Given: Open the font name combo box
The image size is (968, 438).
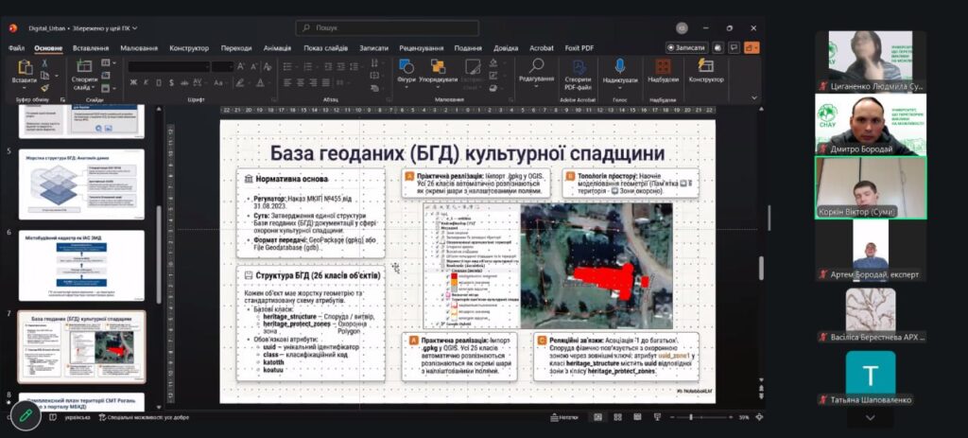Looking at the screenshot, I should pyautogui.click(x=167, y=66).
